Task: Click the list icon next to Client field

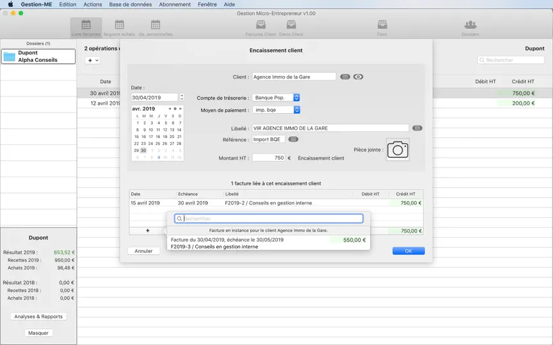Action: [x=345, y=77]
